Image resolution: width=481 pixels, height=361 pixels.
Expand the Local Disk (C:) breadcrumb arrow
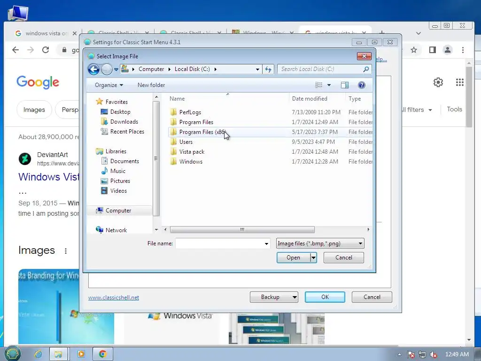(x=215, y=70)
